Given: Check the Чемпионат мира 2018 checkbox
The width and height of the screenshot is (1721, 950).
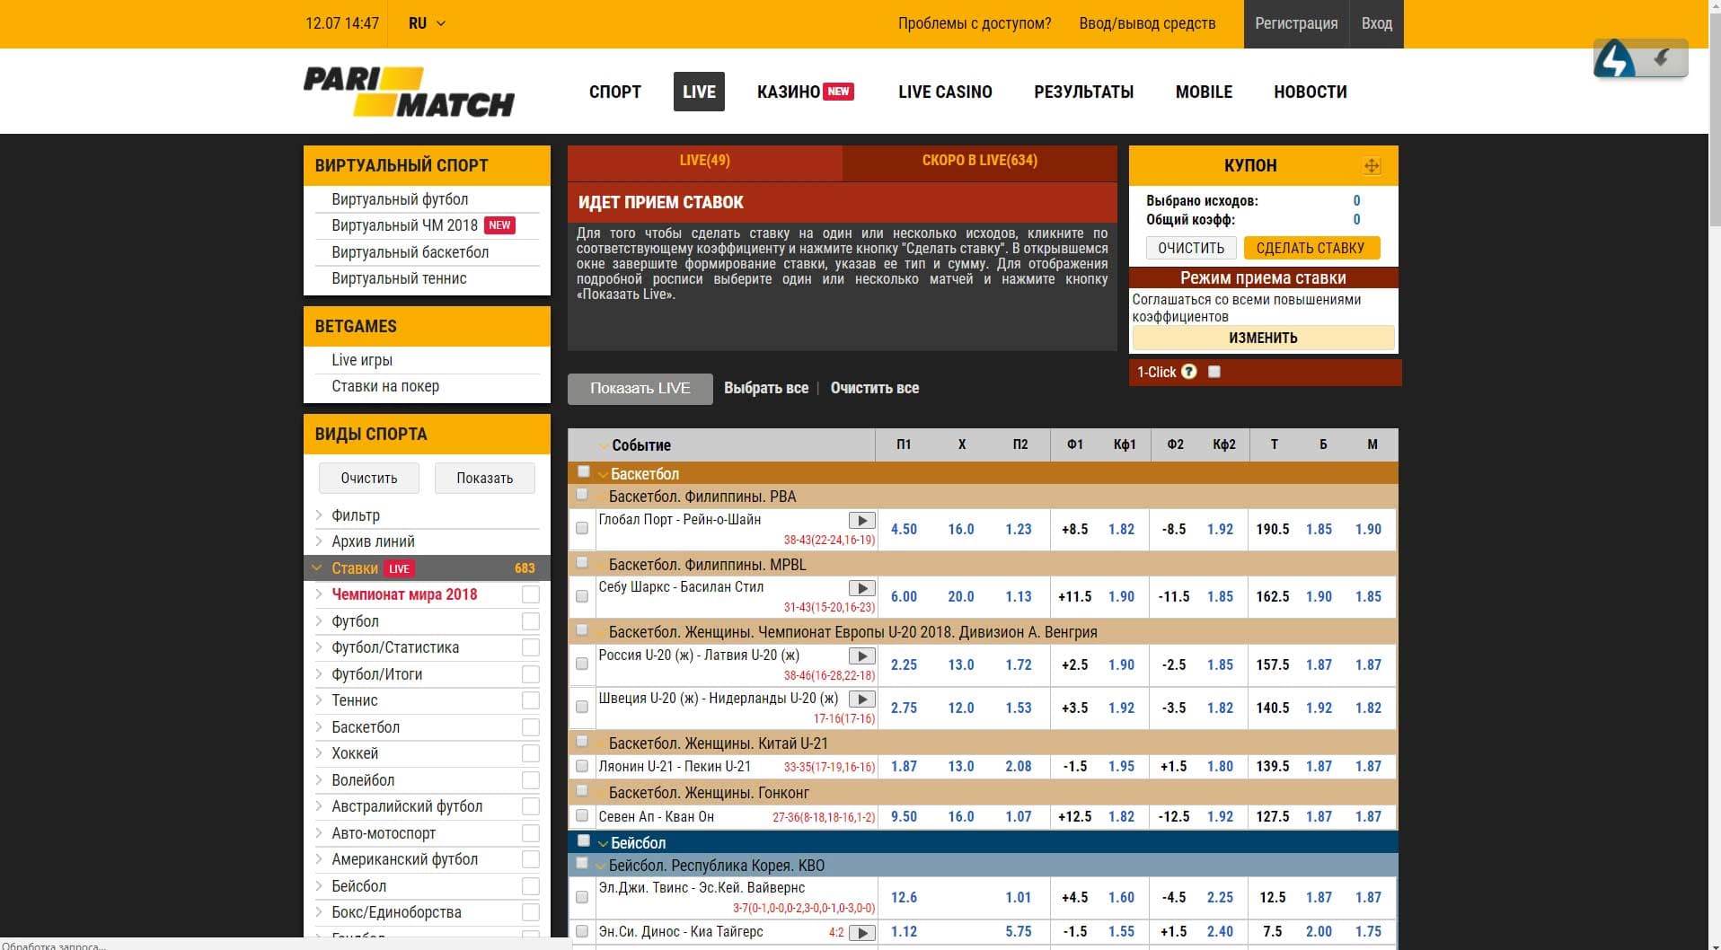Looking at the screenshot, I should [531, 594].
